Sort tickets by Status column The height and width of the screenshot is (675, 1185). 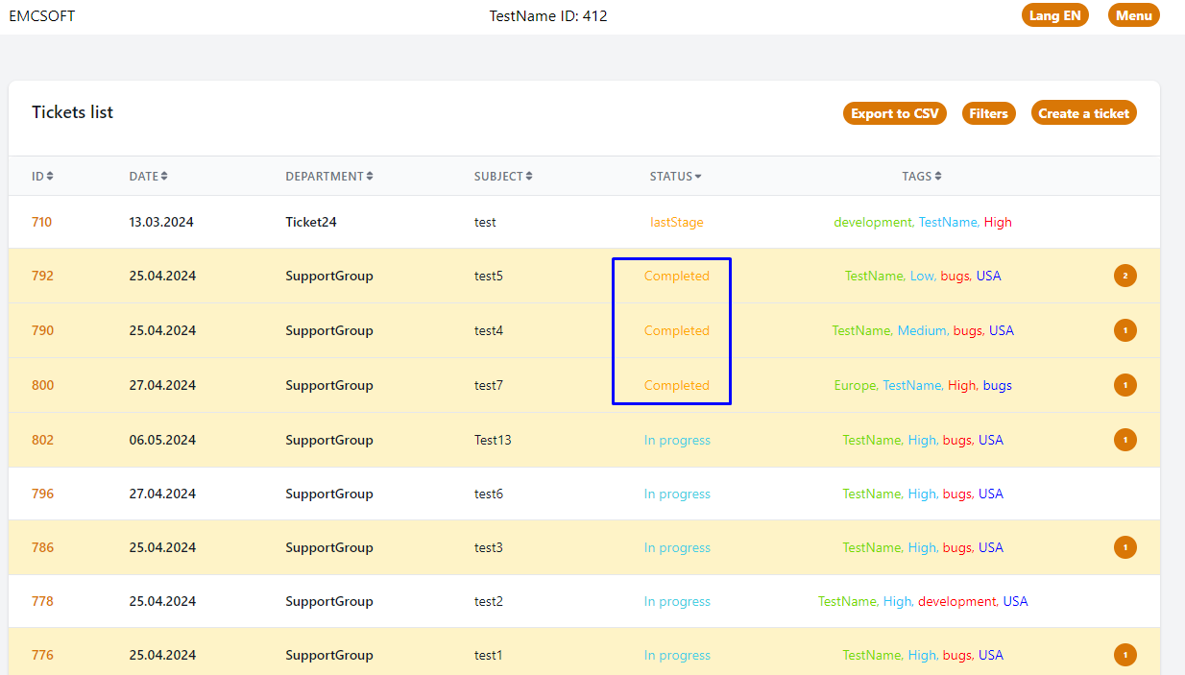[675, 177]
